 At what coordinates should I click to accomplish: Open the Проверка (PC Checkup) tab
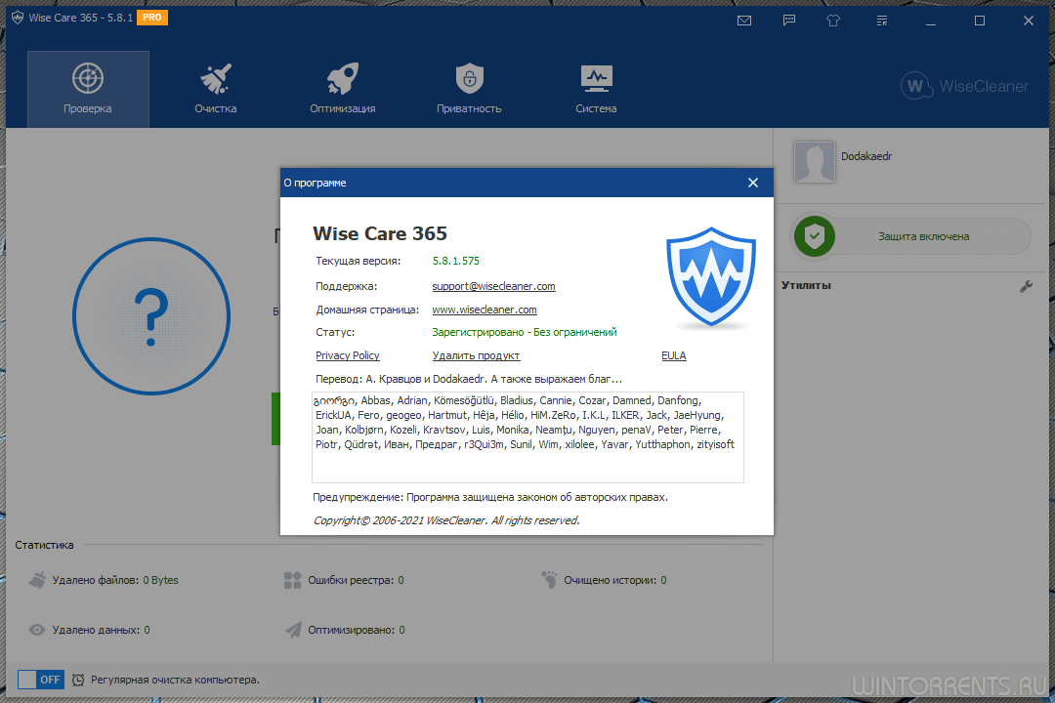point(88,89)
